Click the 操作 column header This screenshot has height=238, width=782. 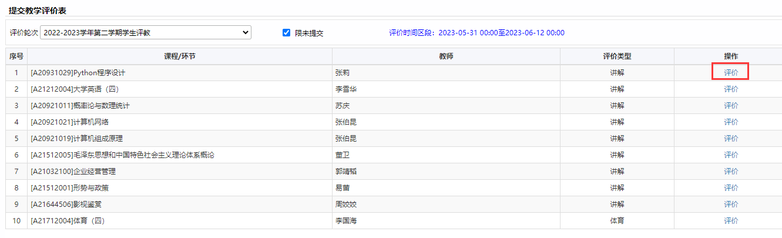(731, 56)
